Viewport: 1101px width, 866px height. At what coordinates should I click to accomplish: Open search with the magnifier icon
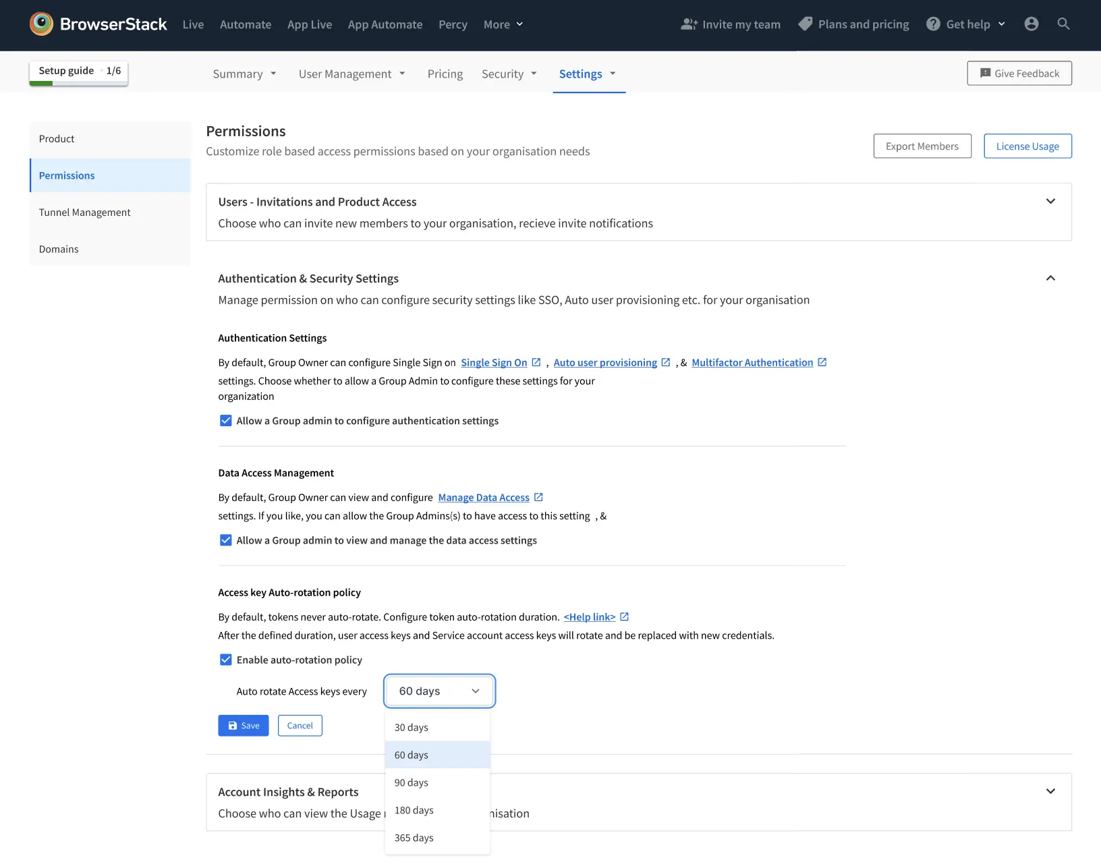coord(1063,24)
